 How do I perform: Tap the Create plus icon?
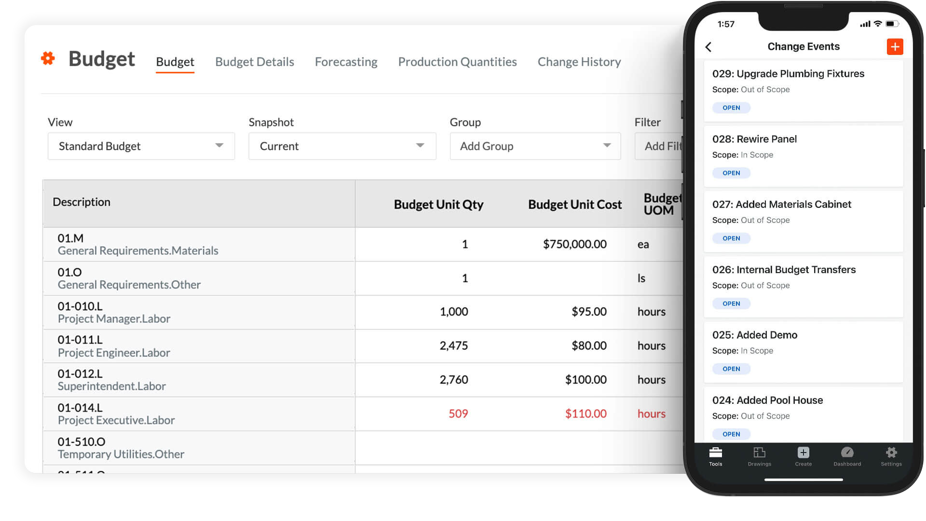pos(803,453)
